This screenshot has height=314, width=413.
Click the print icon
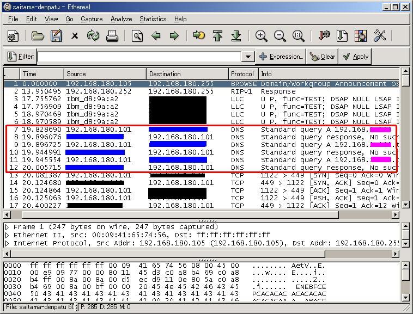point(112,36)
